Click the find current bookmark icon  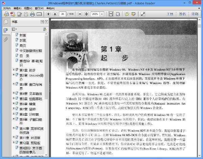click(45, 29)
